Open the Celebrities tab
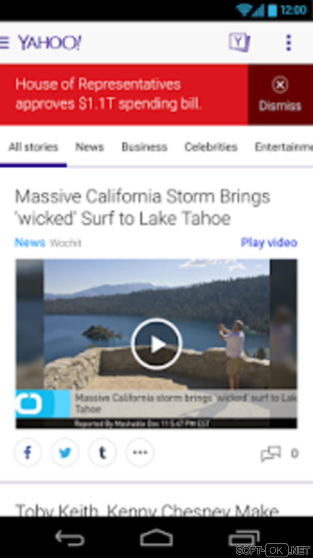 (x=211, y=147)
